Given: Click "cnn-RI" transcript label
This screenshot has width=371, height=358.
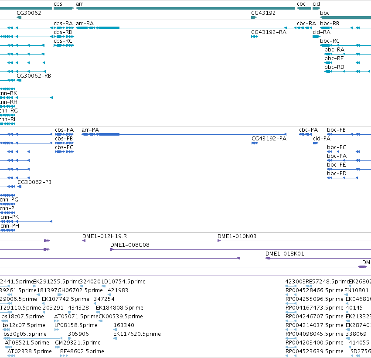Looking at the screenshot, I should click(x=7, y=120).
